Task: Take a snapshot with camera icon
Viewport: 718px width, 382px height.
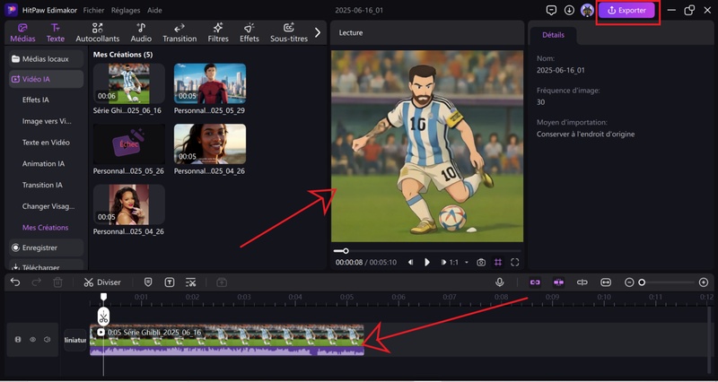Action: coord(481,262)
